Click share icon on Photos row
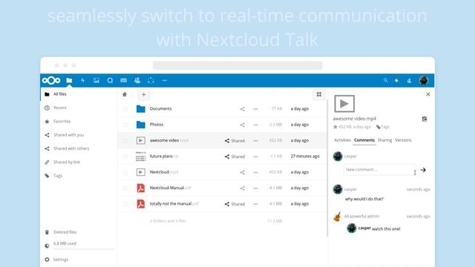The width and height of the screenshot is (475, 267). pos(243,125)
